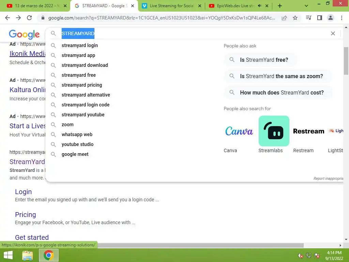This screenshot has width=349, height=262.
Task: Open the Login sitelink
Action: click(x=24, y=192)
